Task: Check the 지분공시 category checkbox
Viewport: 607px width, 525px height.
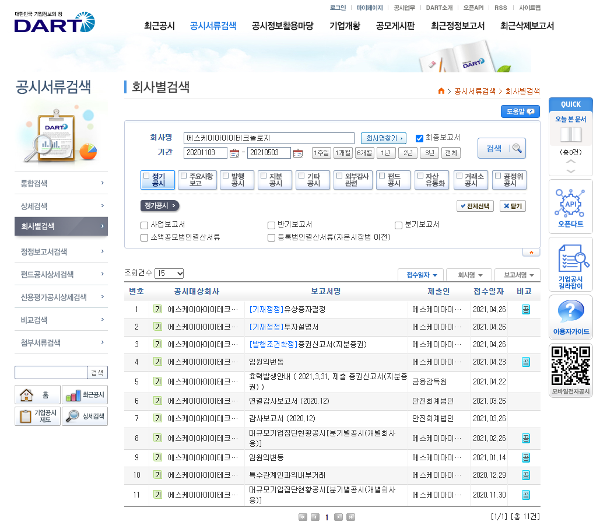Action: 264,176
